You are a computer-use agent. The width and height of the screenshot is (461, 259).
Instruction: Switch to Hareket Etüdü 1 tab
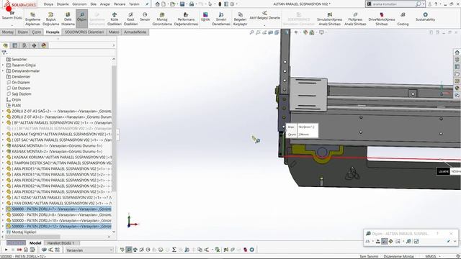coord(61,243)
